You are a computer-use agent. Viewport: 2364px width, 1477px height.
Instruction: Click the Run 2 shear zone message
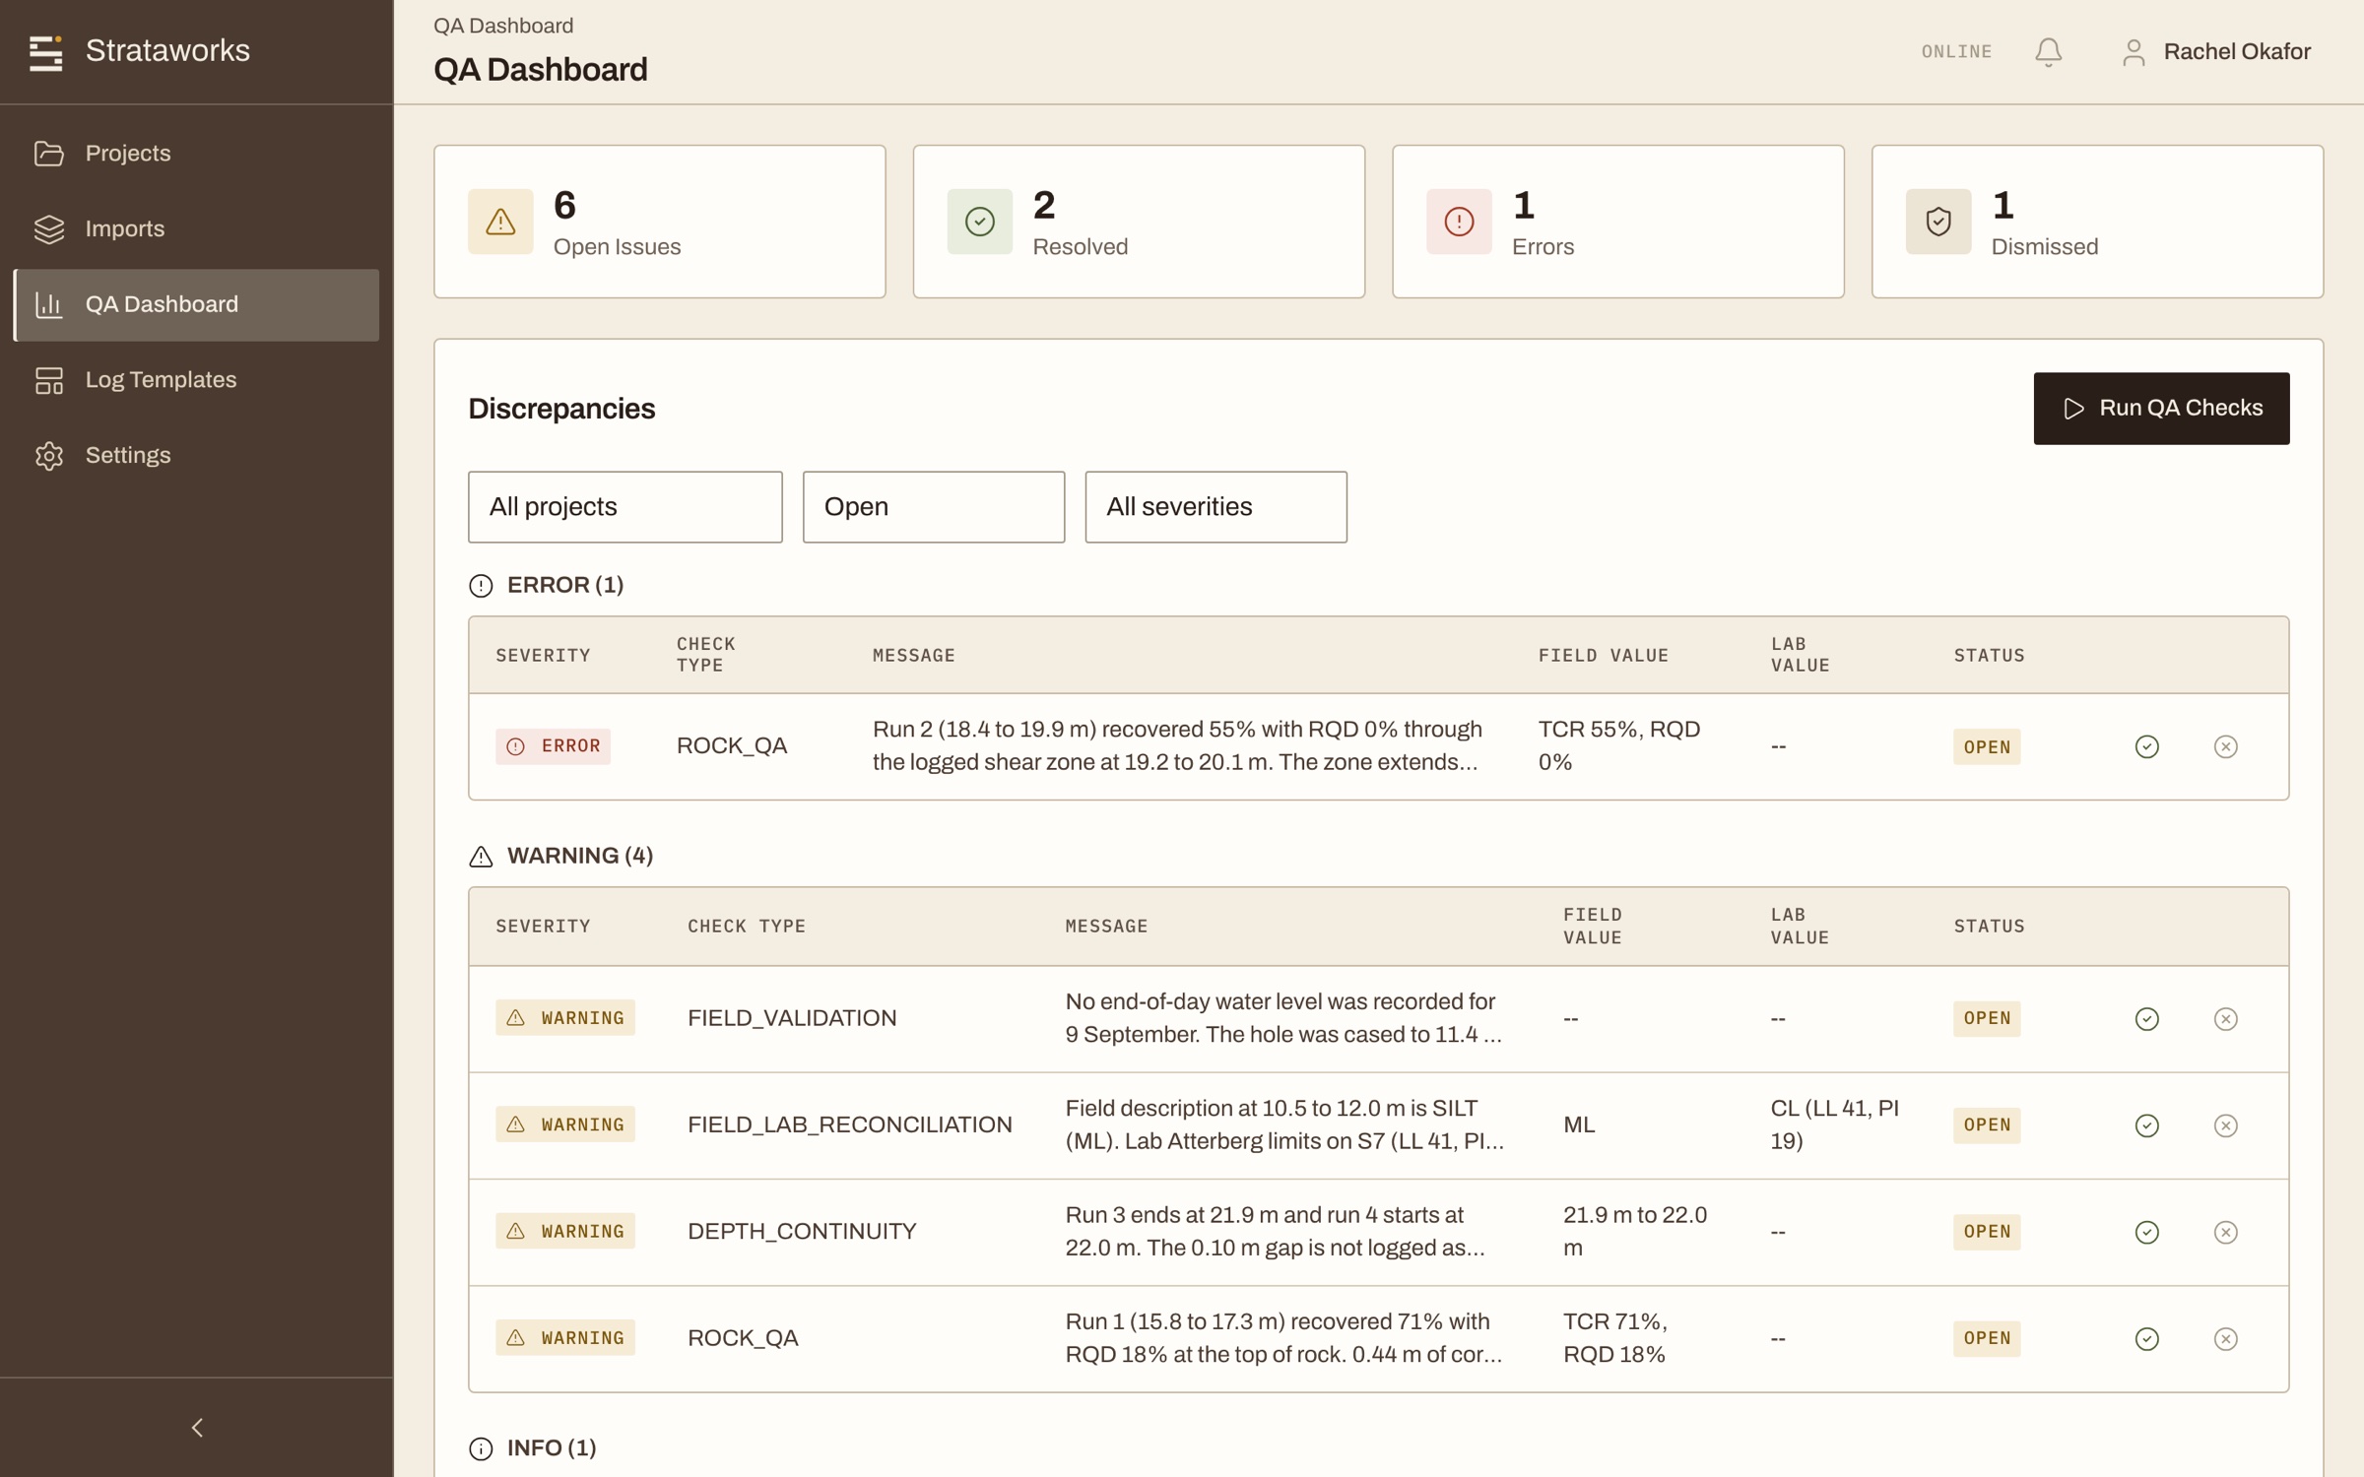[x=1178, y=746]
